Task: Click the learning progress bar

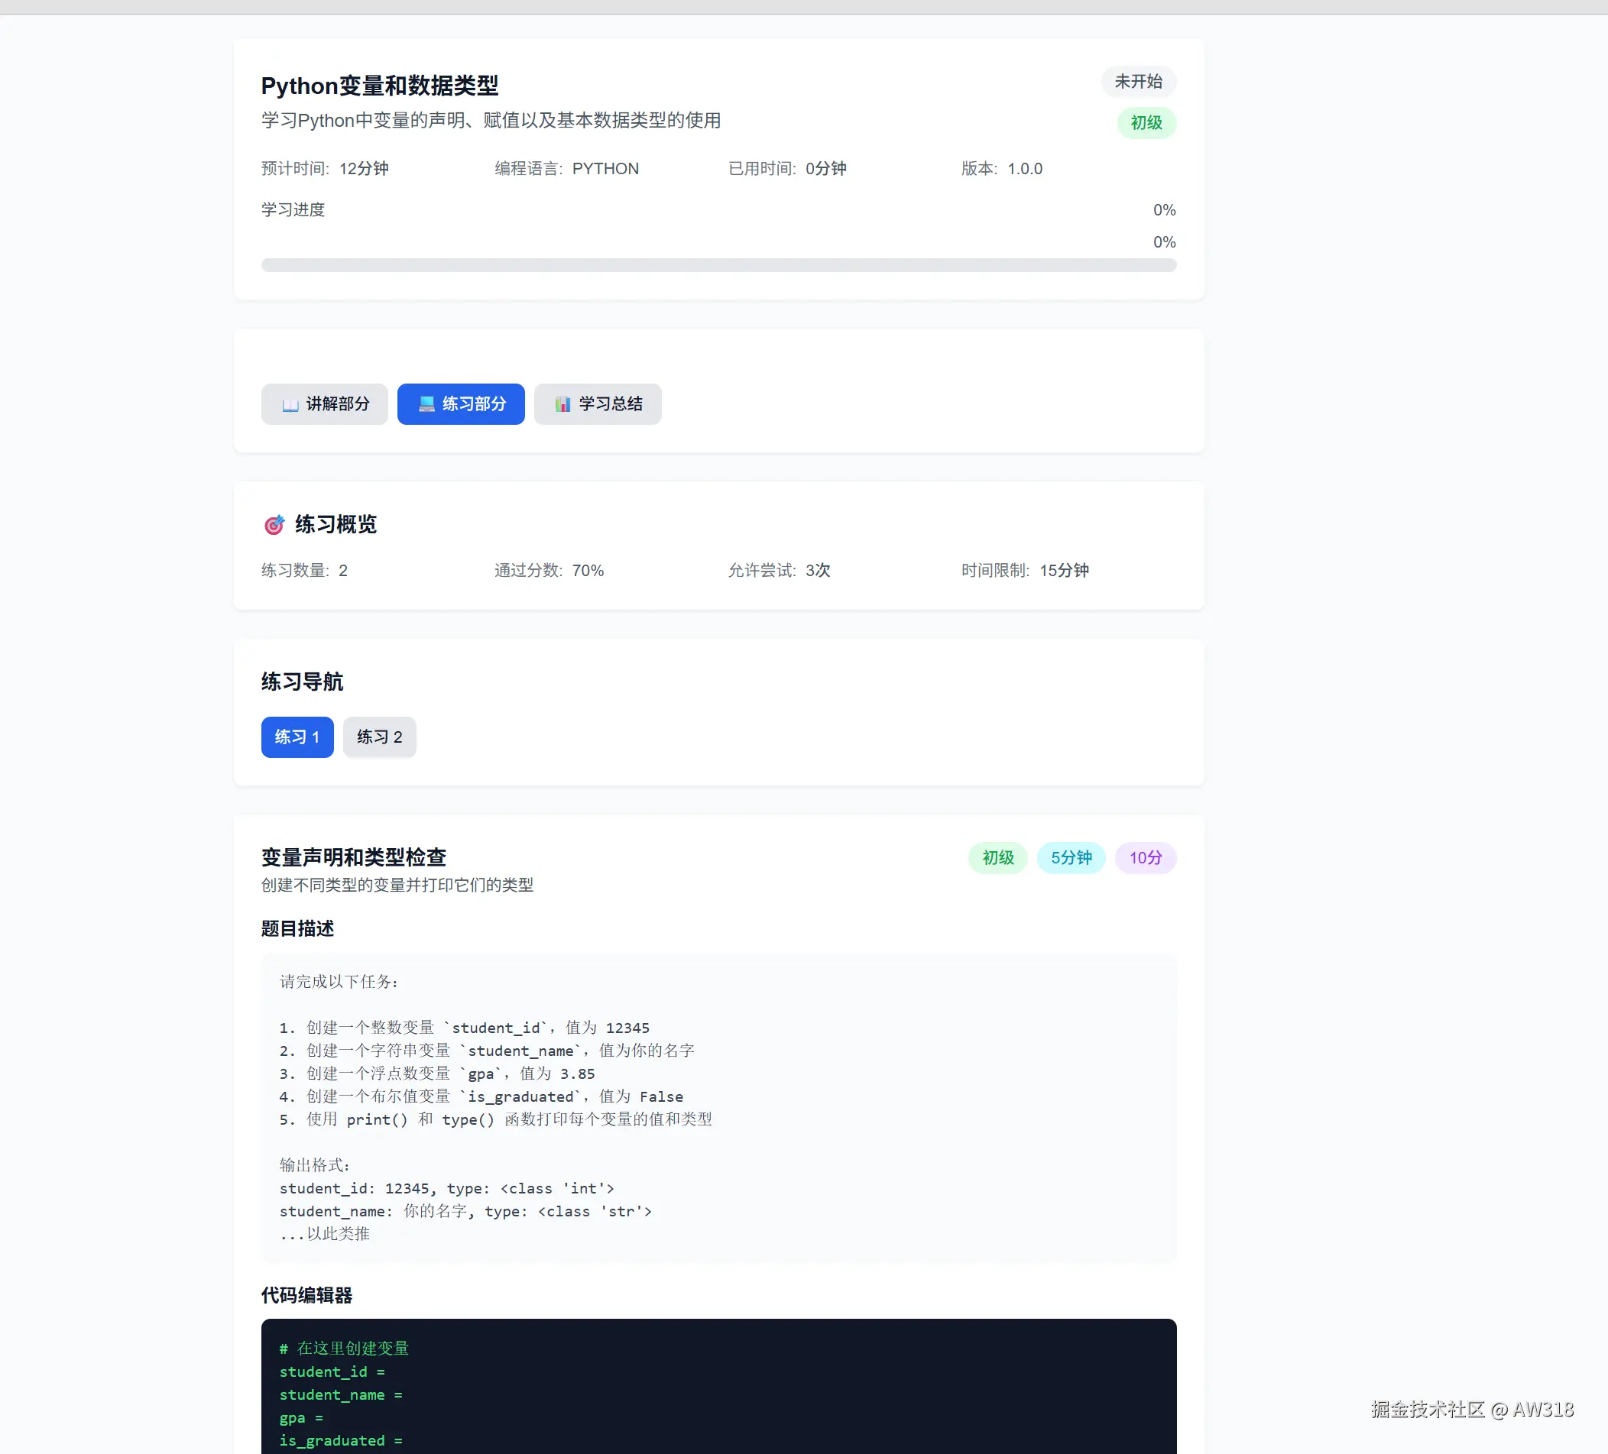Action: (x=718, y=265)
